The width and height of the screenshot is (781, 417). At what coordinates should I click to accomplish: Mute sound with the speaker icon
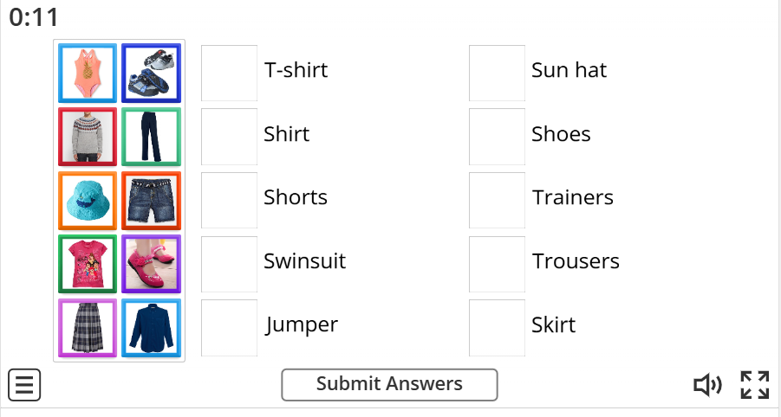coord(708,385)
